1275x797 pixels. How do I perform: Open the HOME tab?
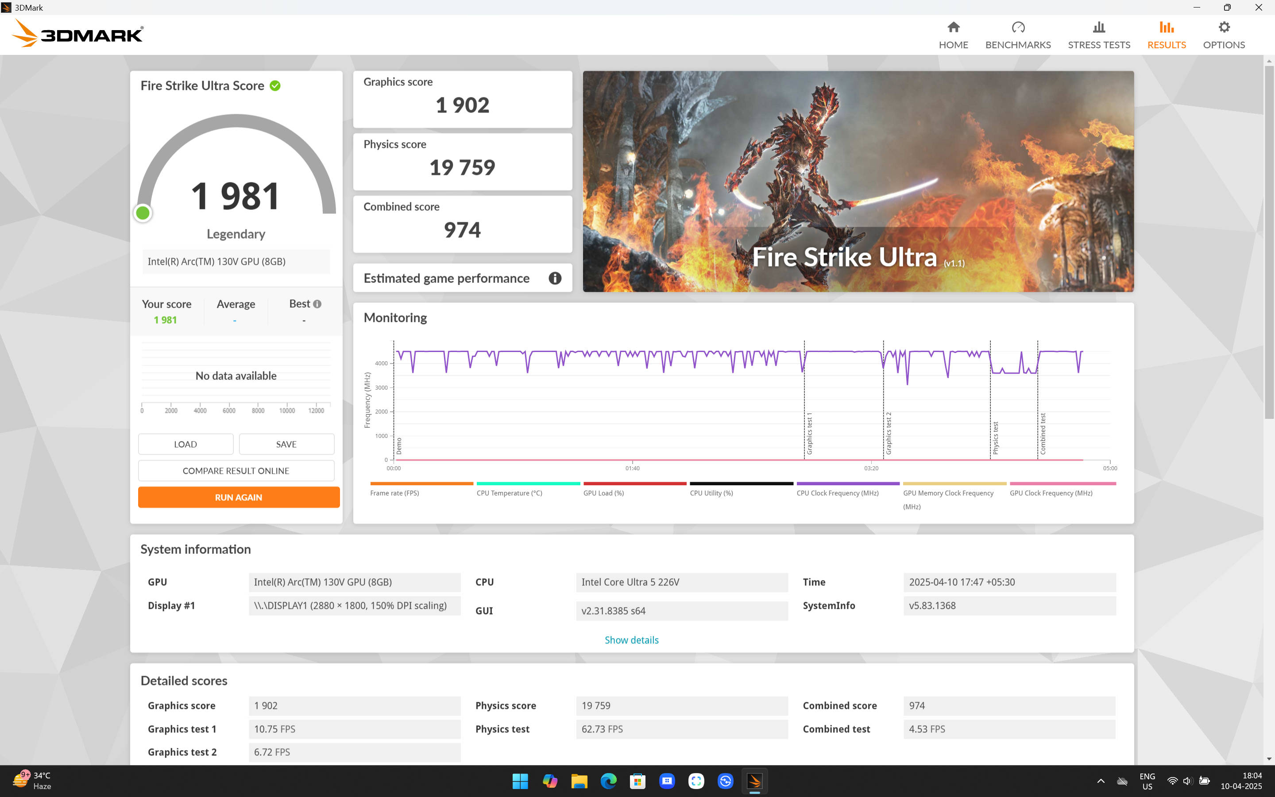pos(953,35)
